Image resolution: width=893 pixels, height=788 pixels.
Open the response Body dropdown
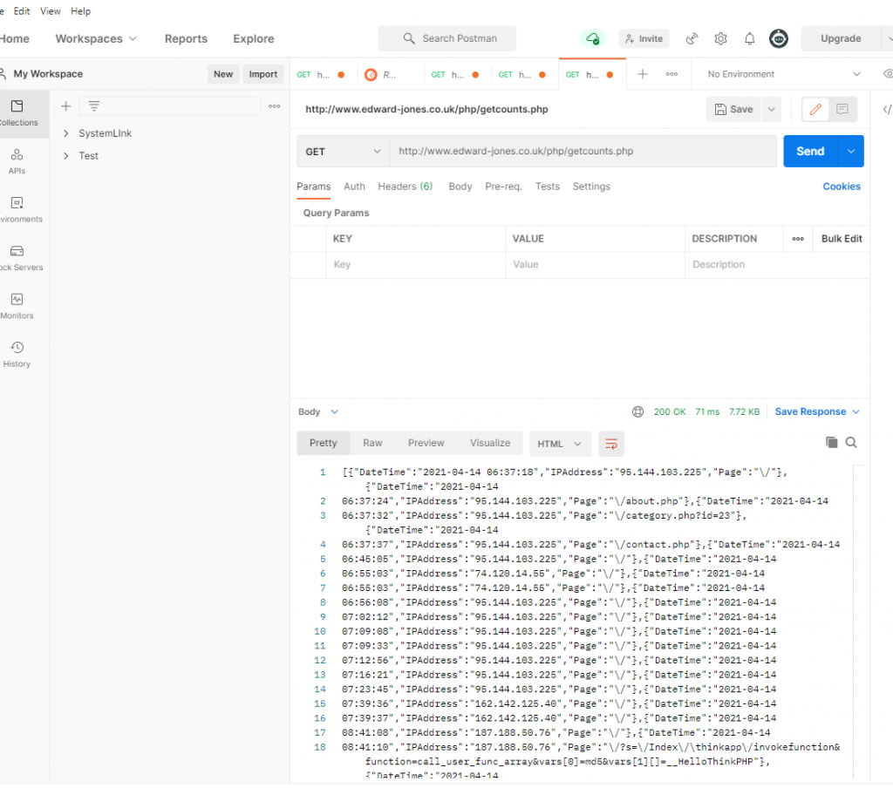point(318,411)
